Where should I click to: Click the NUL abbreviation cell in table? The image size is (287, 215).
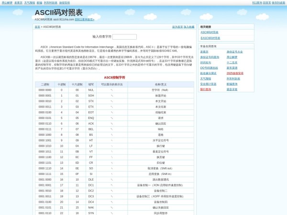[x=91, y=90]
